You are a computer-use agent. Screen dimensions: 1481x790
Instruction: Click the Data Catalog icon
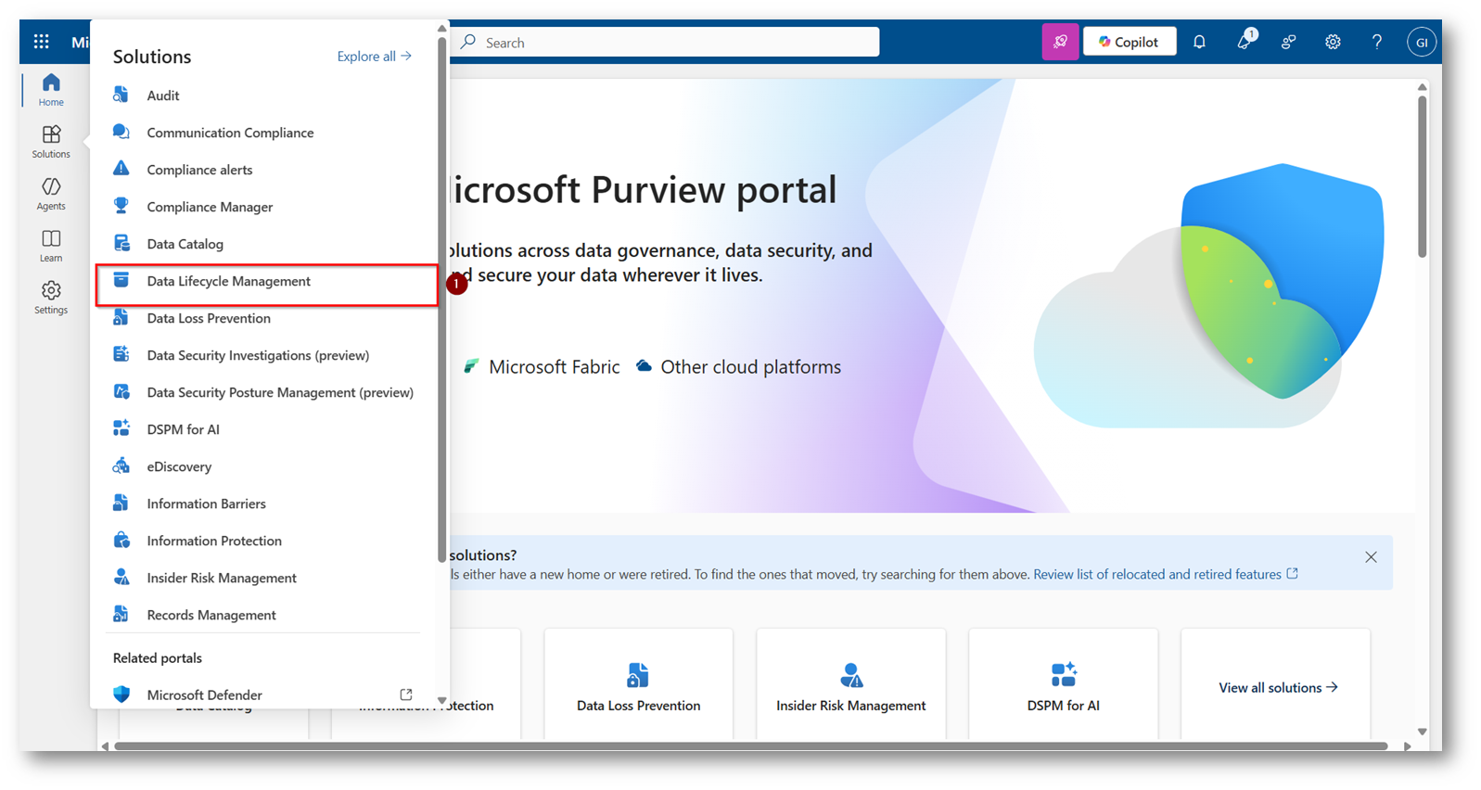coord(121,243)
